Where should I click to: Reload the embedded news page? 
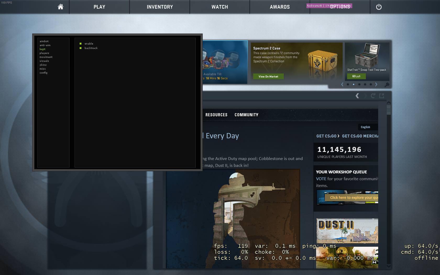[x=373, y=96]
